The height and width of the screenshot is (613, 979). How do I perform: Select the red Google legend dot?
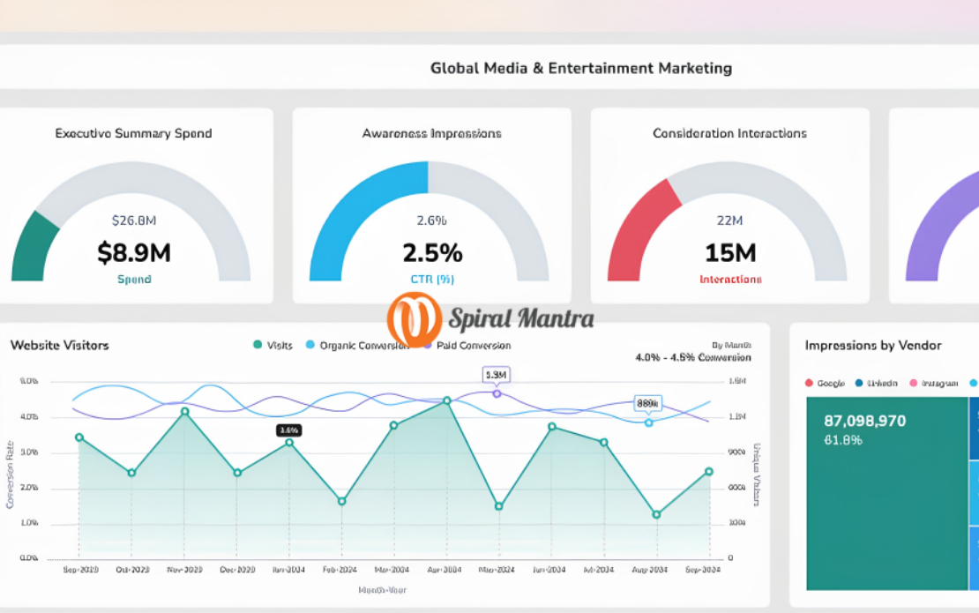[x=809, y=382]
